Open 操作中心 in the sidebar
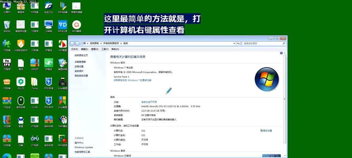This screenshot has height=158, width=352. pos(79,143)
